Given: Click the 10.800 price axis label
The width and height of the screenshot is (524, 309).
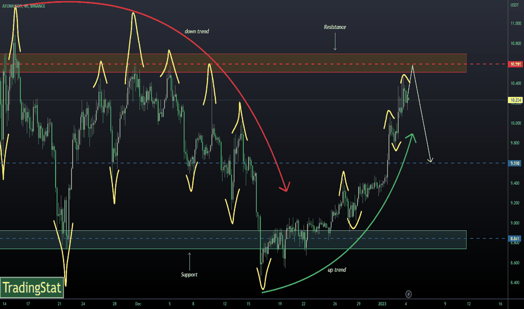Looking at the screenshot, I should click(x=516, y=43).
